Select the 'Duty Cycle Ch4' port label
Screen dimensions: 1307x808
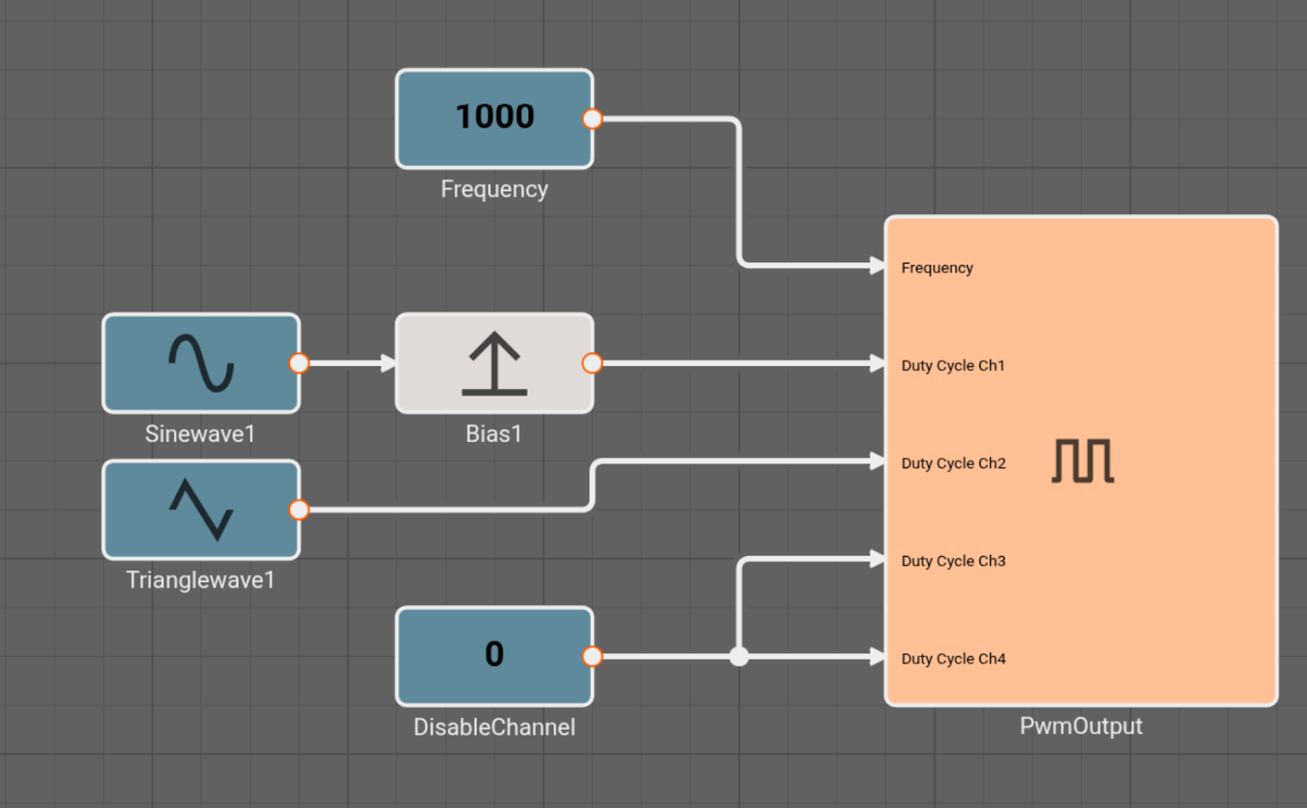[953, 659]
